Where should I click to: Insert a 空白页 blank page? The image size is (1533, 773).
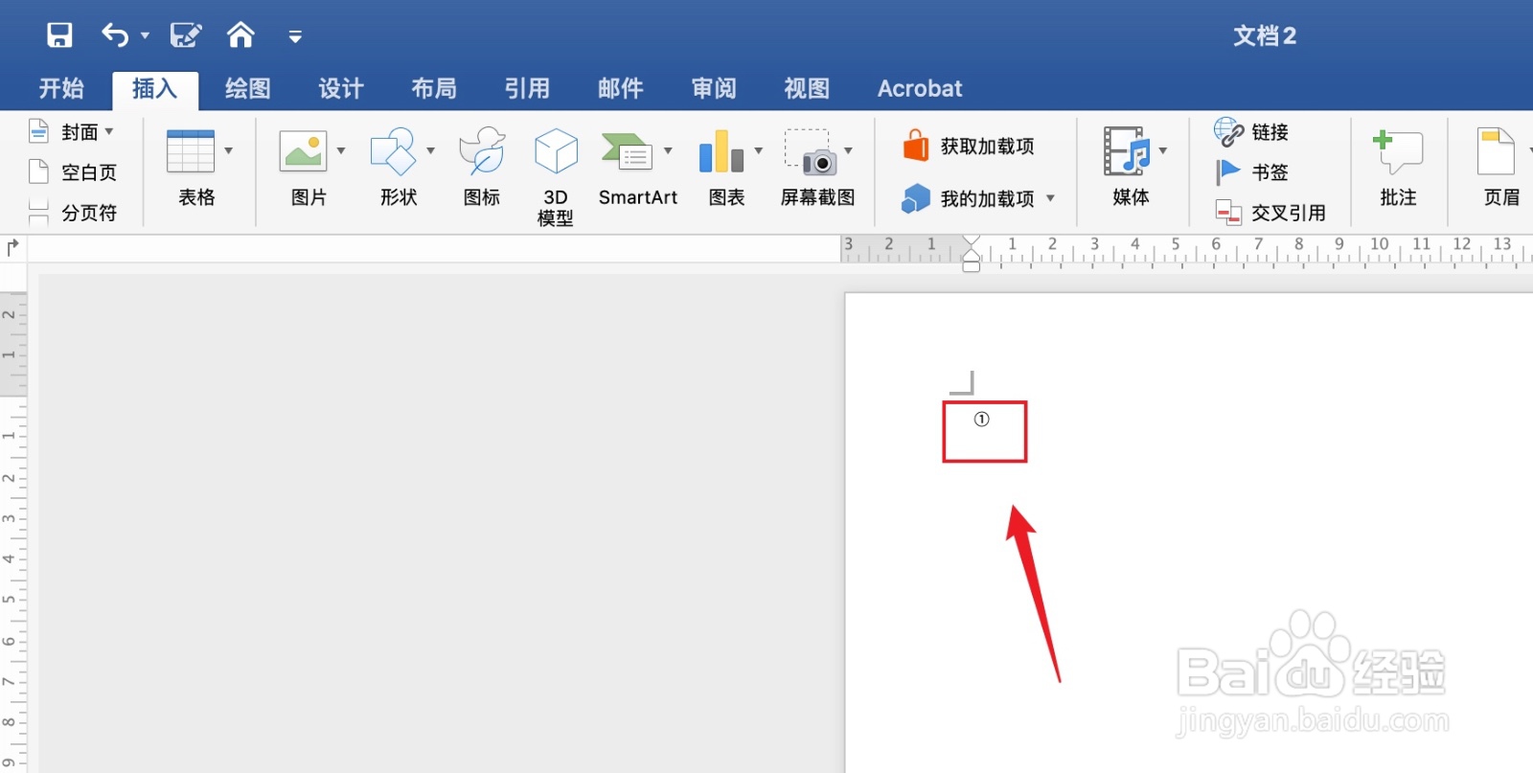pos(74,172)
